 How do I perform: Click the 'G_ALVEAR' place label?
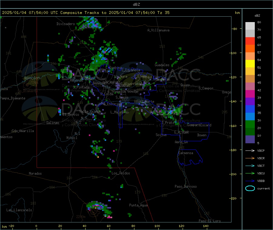[x=181, y=132]
